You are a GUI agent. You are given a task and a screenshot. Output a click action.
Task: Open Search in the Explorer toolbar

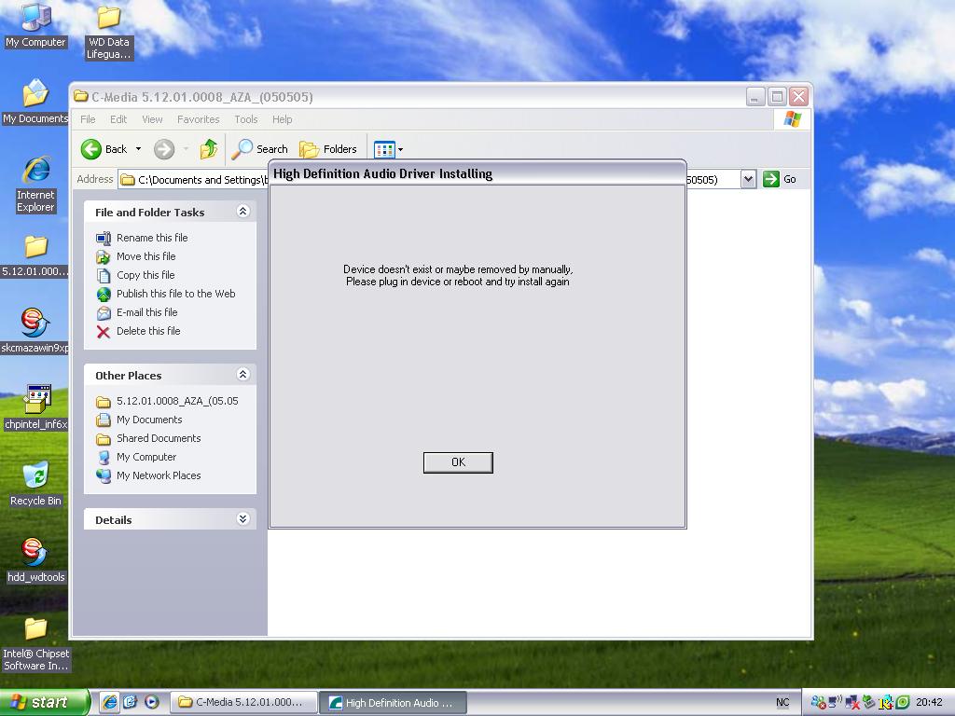click(260, 149)
